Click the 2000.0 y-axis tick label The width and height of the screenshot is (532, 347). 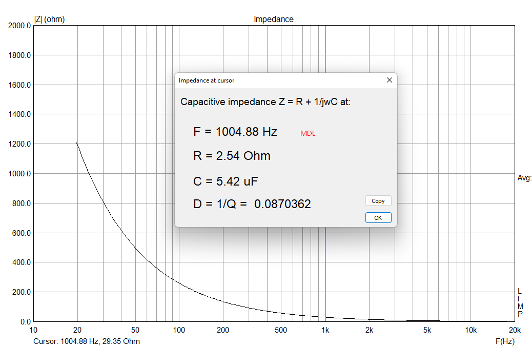[19, 26]
